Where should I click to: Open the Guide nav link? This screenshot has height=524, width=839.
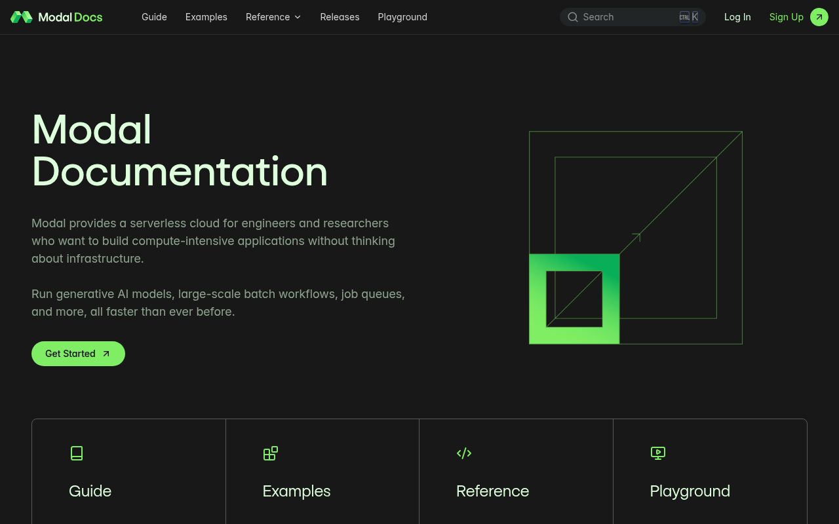154,17
